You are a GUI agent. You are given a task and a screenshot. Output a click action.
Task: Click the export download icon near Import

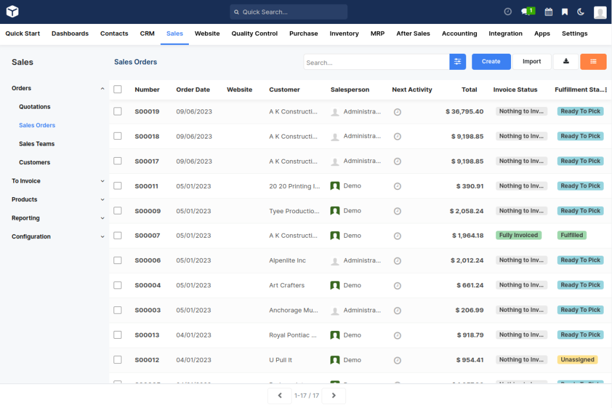565,62
